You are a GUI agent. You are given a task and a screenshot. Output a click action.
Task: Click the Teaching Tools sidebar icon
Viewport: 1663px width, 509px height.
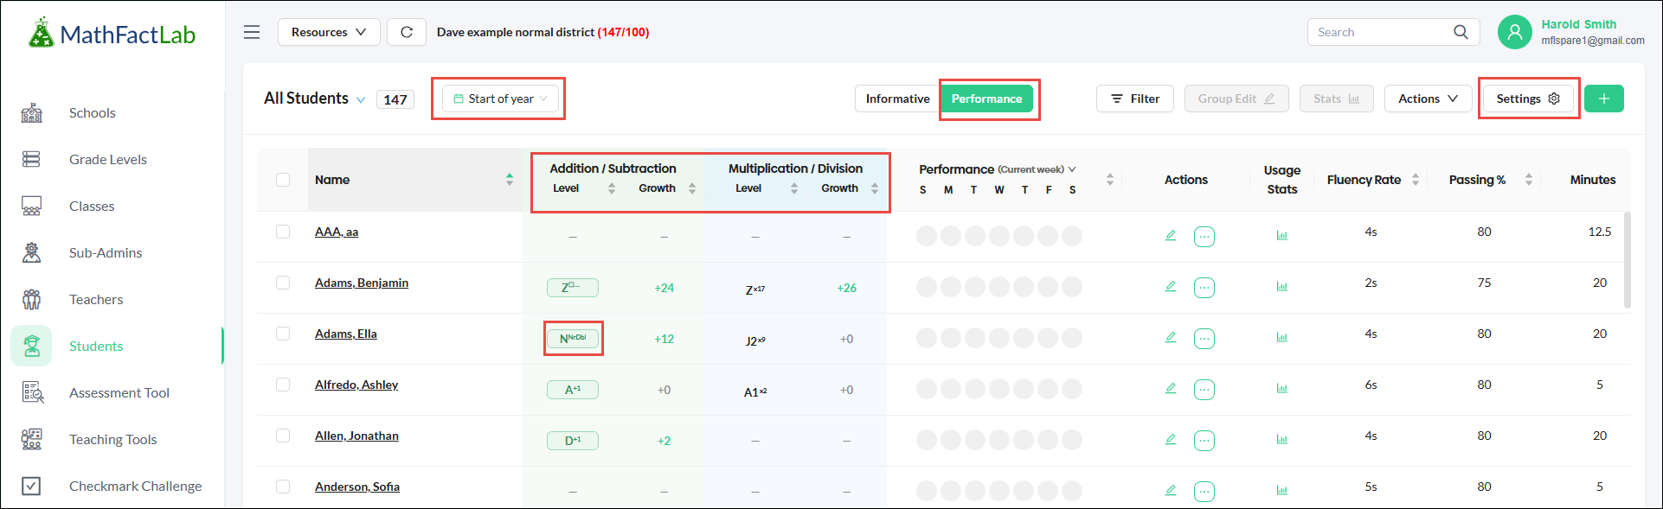click(32, 439)
